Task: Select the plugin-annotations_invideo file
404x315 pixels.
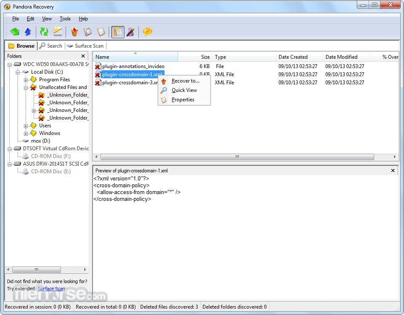Action: click(x=133, y=66)
